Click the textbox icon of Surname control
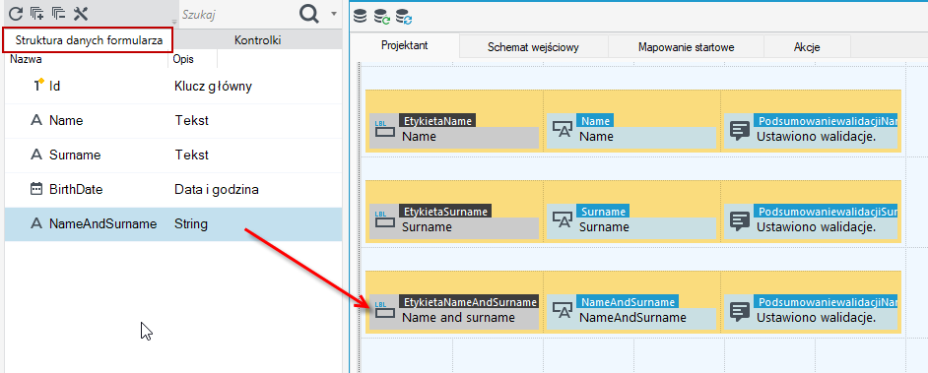This screenshot has height=373, width=928. pyautogui.click(x=563, y=220)
